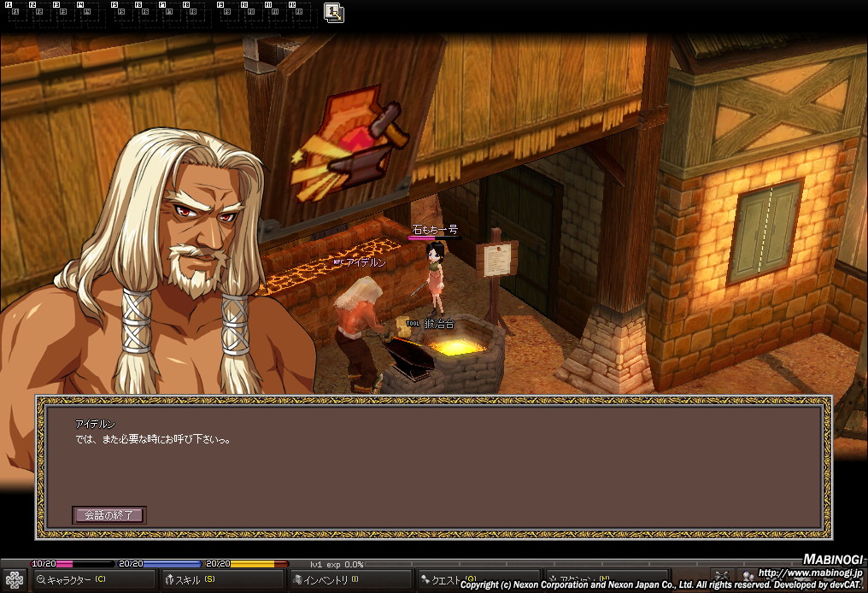Open the main menu knot icon
The height and width of the screenshot is (593, 868).
click(14, 579)
